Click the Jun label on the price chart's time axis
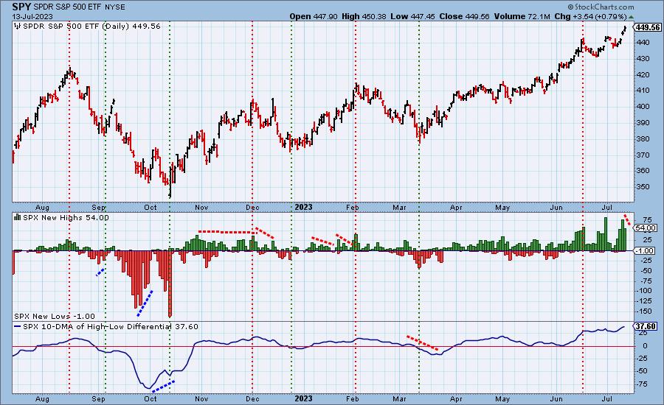This screenshot has height=405, width=664. point(556,207)
